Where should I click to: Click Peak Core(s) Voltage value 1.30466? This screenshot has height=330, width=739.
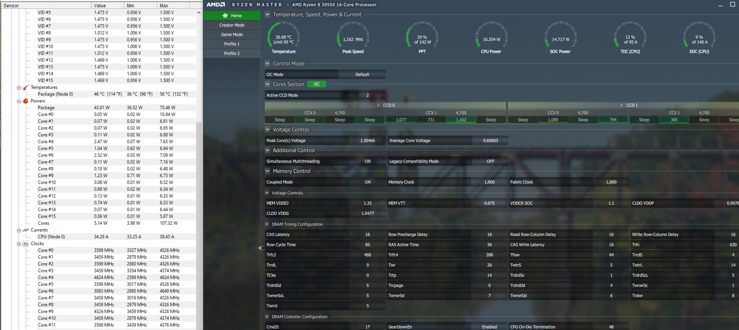(x=367, y=141)
